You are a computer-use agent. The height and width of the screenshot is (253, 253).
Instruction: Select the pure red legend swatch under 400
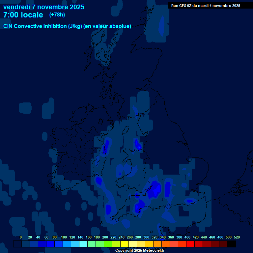[190, 244]
